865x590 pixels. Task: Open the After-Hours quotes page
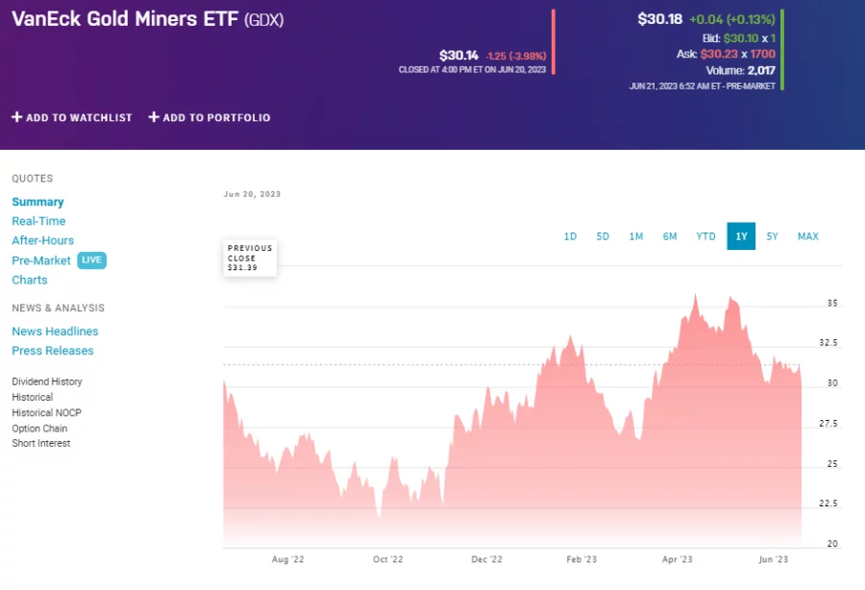coord(42,240)
